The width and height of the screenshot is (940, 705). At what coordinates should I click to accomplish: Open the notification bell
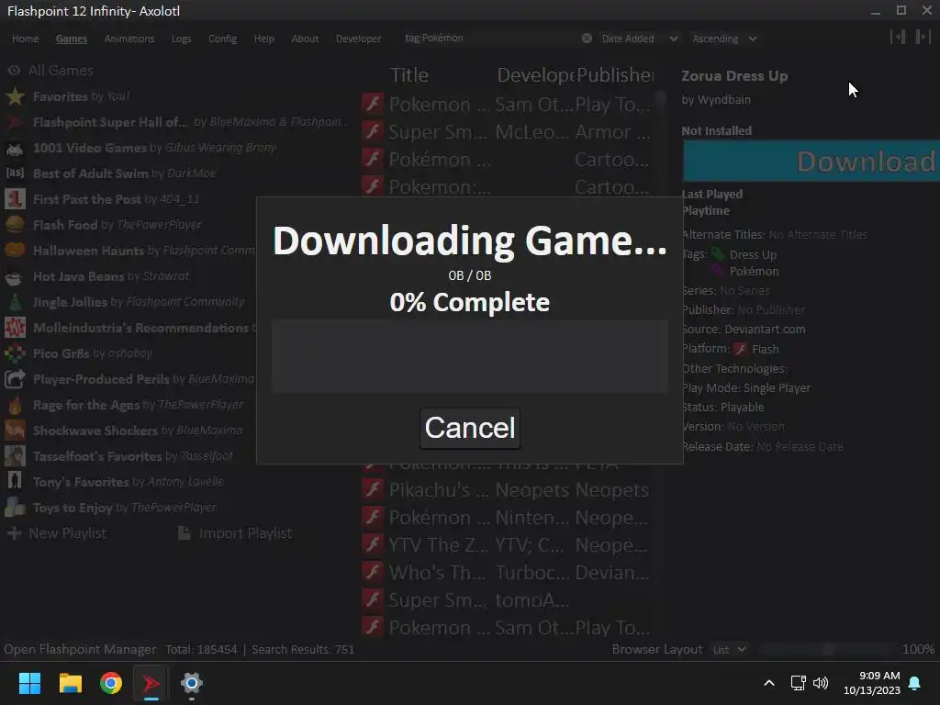915,683
